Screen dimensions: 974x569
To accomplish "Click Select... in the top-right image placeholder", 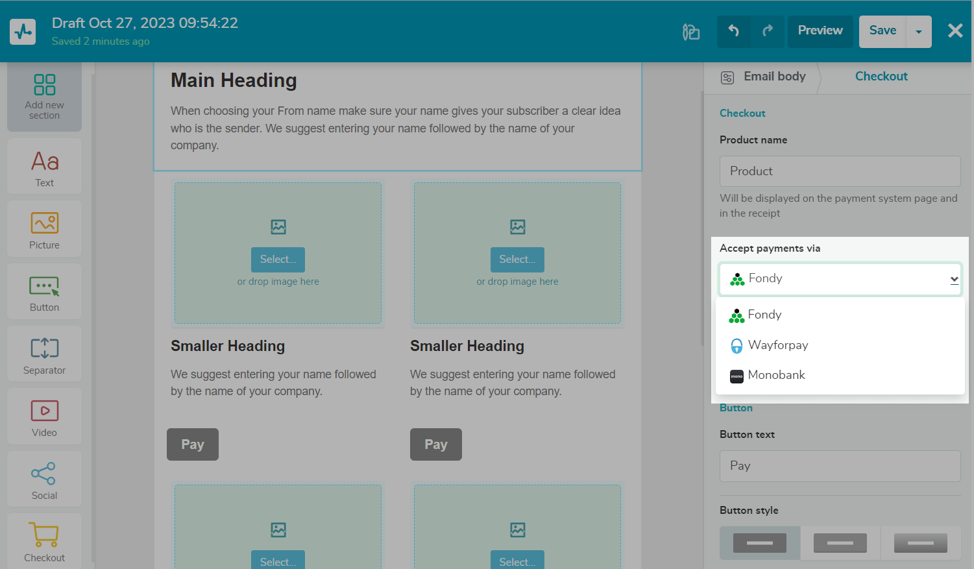I will tap(517, 260).
